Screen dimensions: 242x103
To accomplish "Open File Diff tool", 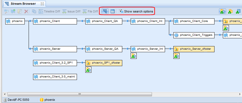I will [x=90, y=11].
